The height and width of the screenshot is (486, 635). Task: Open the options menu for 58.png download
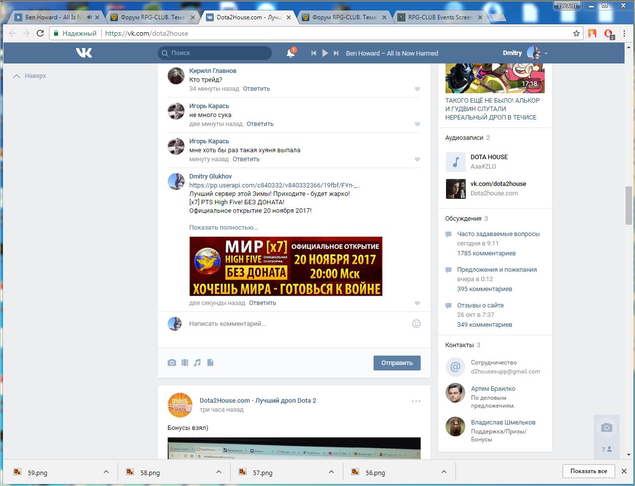(219, 472)
